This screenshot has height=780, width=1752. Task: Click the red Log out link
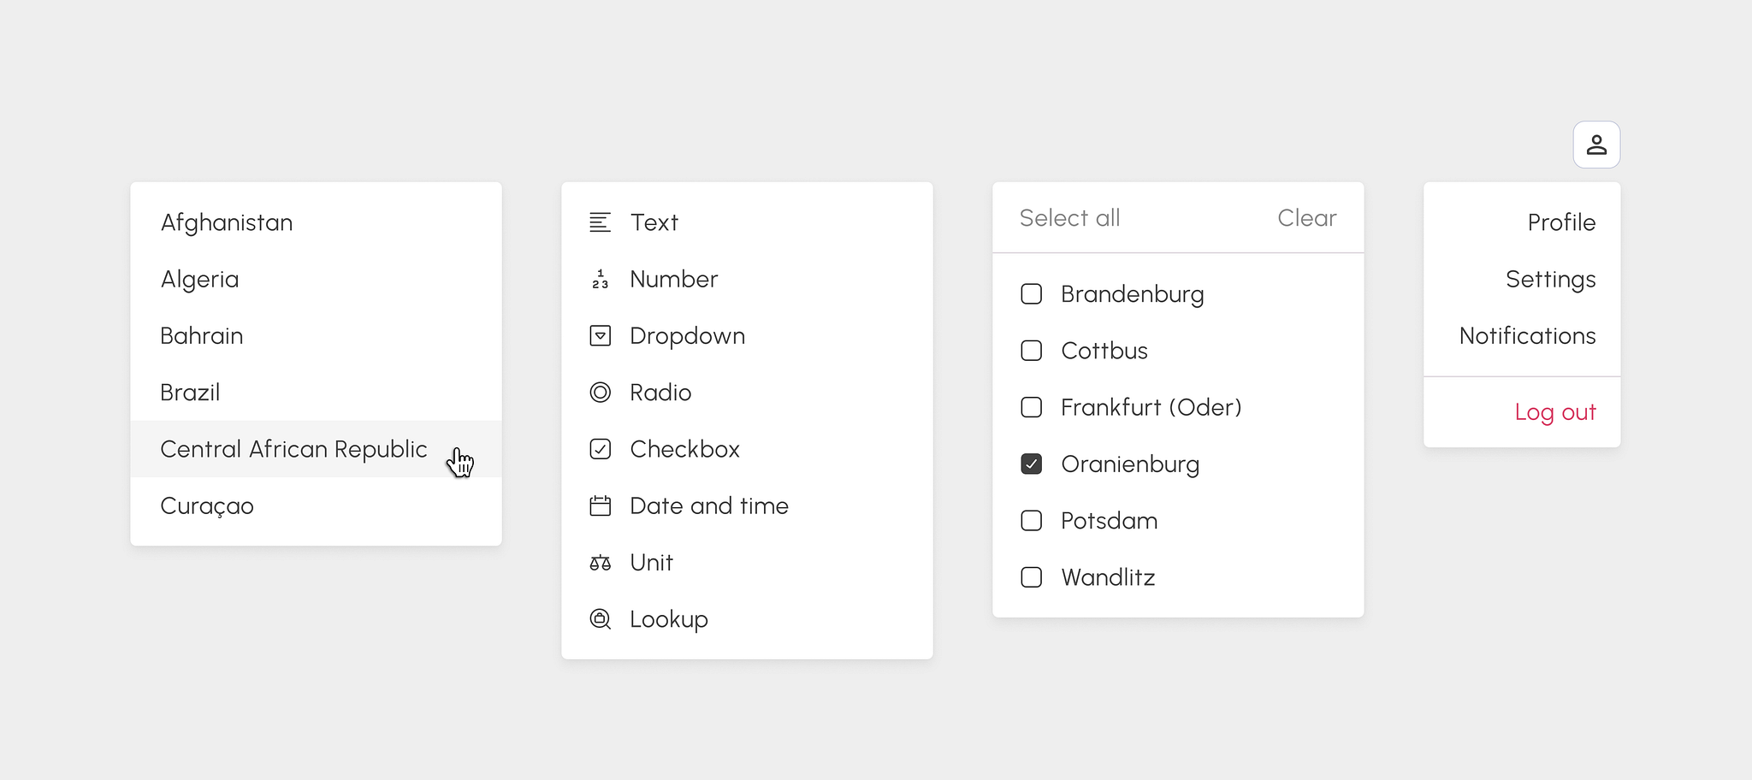[1555, 411]
